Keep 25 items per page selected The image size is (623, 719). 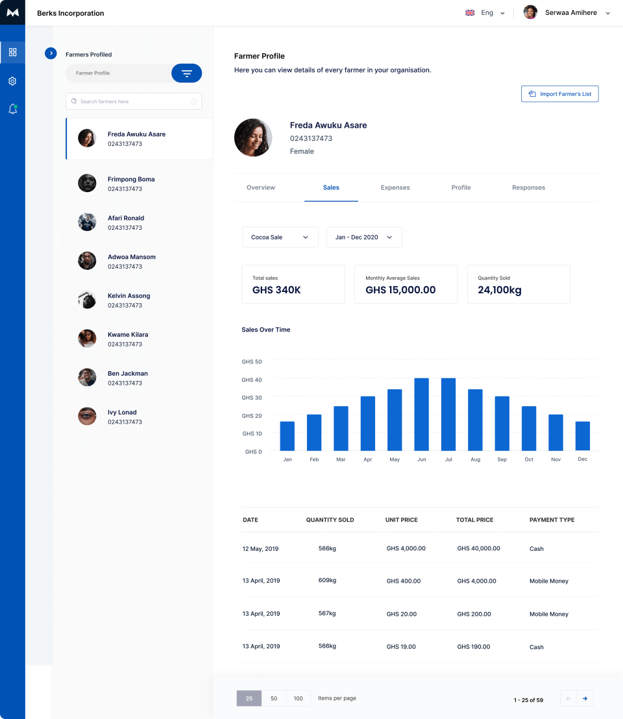pyautogui.click(x=249, y=698)
